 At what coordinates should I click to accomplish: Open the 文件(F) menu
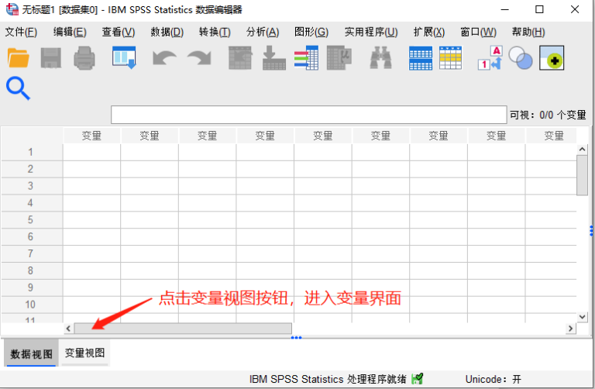pos(21,33)
